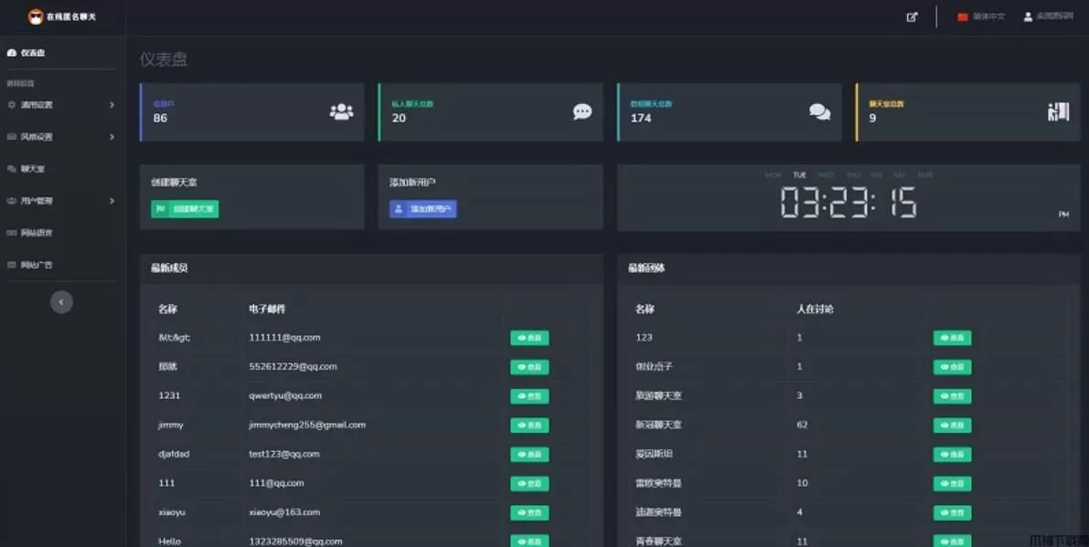View the jimmy member row
This screenshot has width=1089, height=547.
point(529,426)
